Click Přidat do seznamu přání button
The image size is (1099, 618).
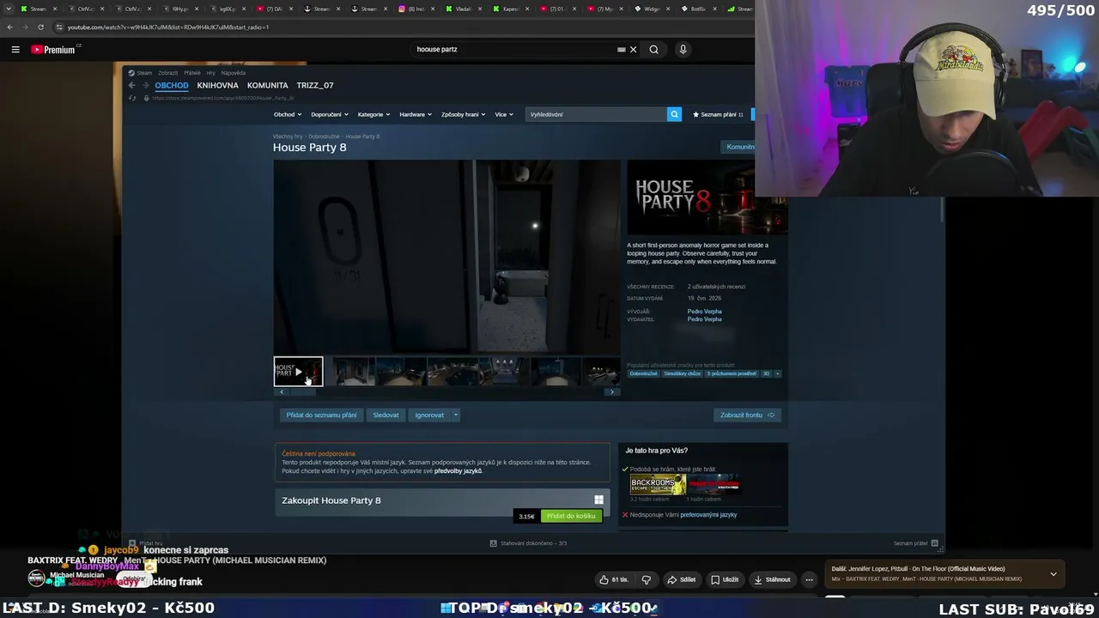click(x=321, y=415)
